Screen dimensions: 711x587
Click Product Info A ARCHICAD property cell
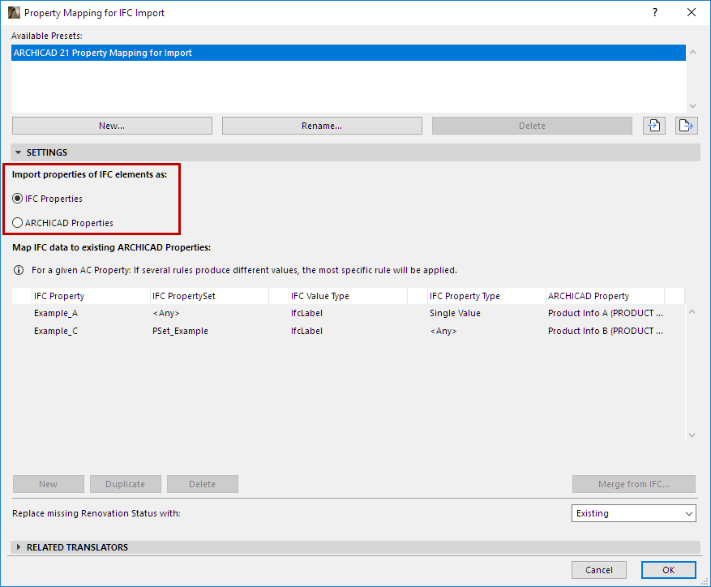606,313
